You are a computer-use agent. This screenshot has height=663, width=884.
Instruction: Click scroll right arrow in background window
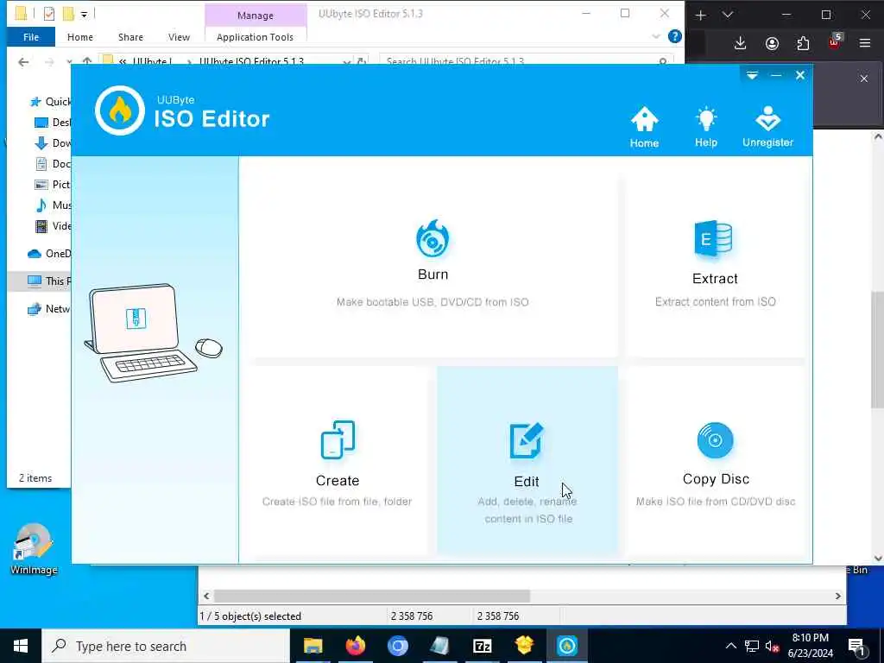(x=837, y=596)
